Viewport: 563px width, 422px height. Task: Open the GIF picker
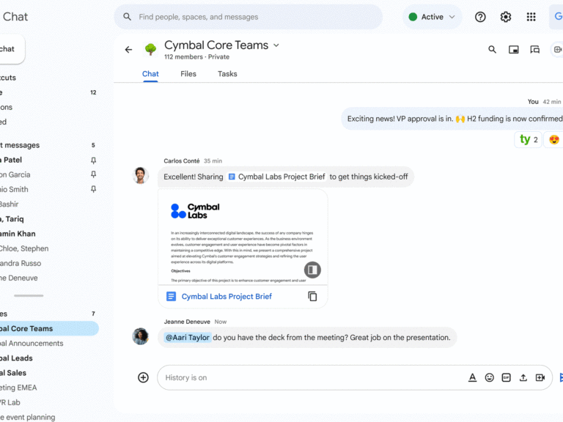pyautogui.click(x=506, y=377)
